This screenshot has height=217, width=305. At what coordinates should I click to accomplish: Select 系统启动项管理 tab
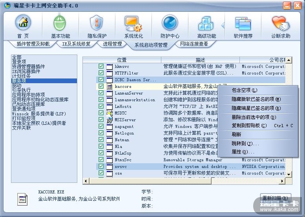pyautogui.click(x=151, y=45)
